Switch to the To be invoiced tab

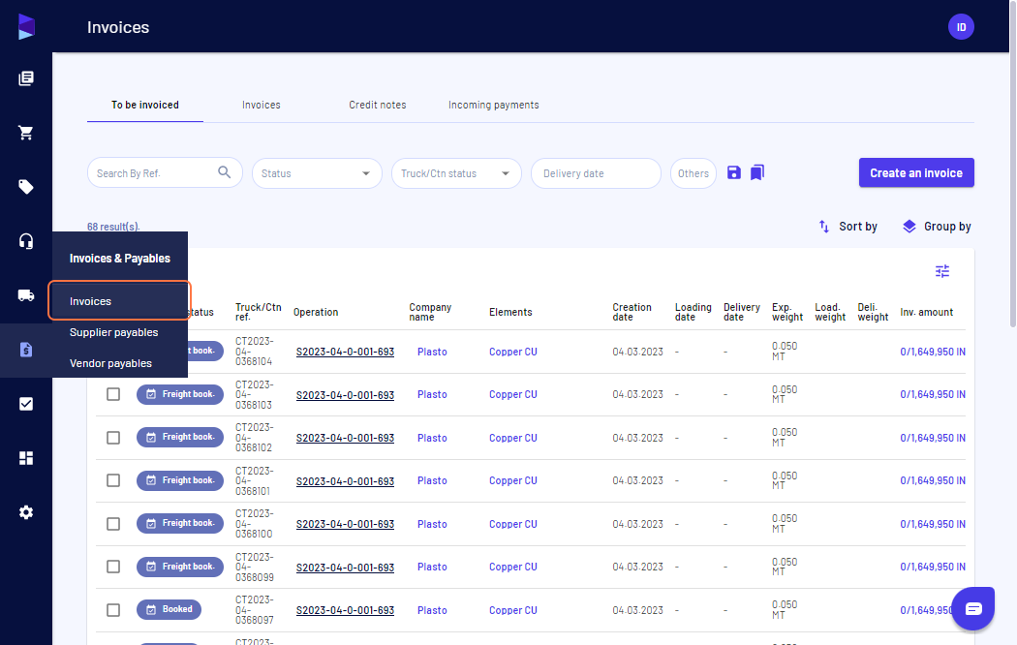(145, 105)
